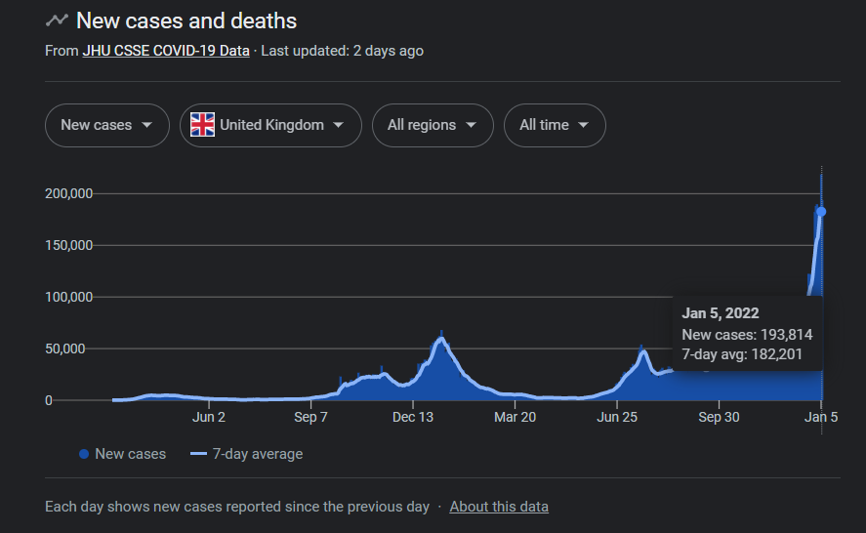Viewport: 866px width, 533px height.
Task: Click the 200,000 y-axis label
Action: pyautogui.click(x=68, y=193)
